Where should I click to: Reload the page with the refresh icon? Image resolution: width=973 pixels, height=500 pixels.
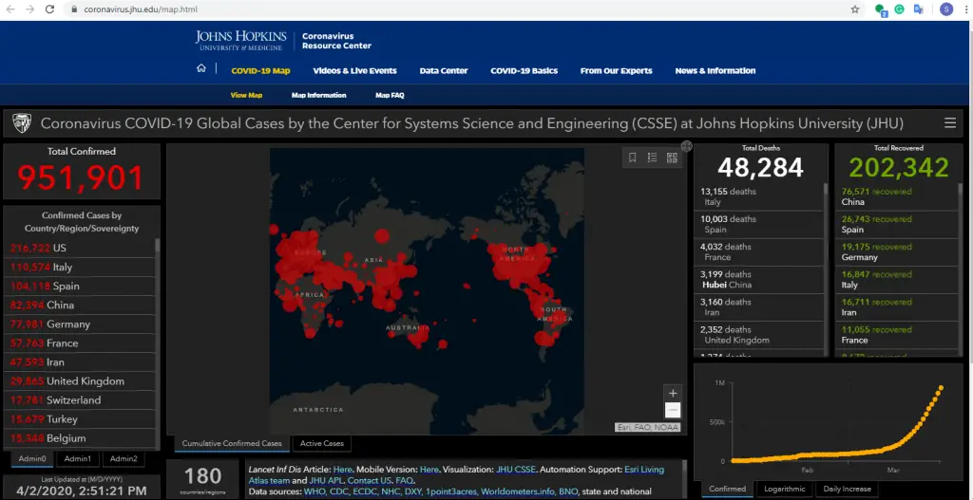tap(50, 9)
